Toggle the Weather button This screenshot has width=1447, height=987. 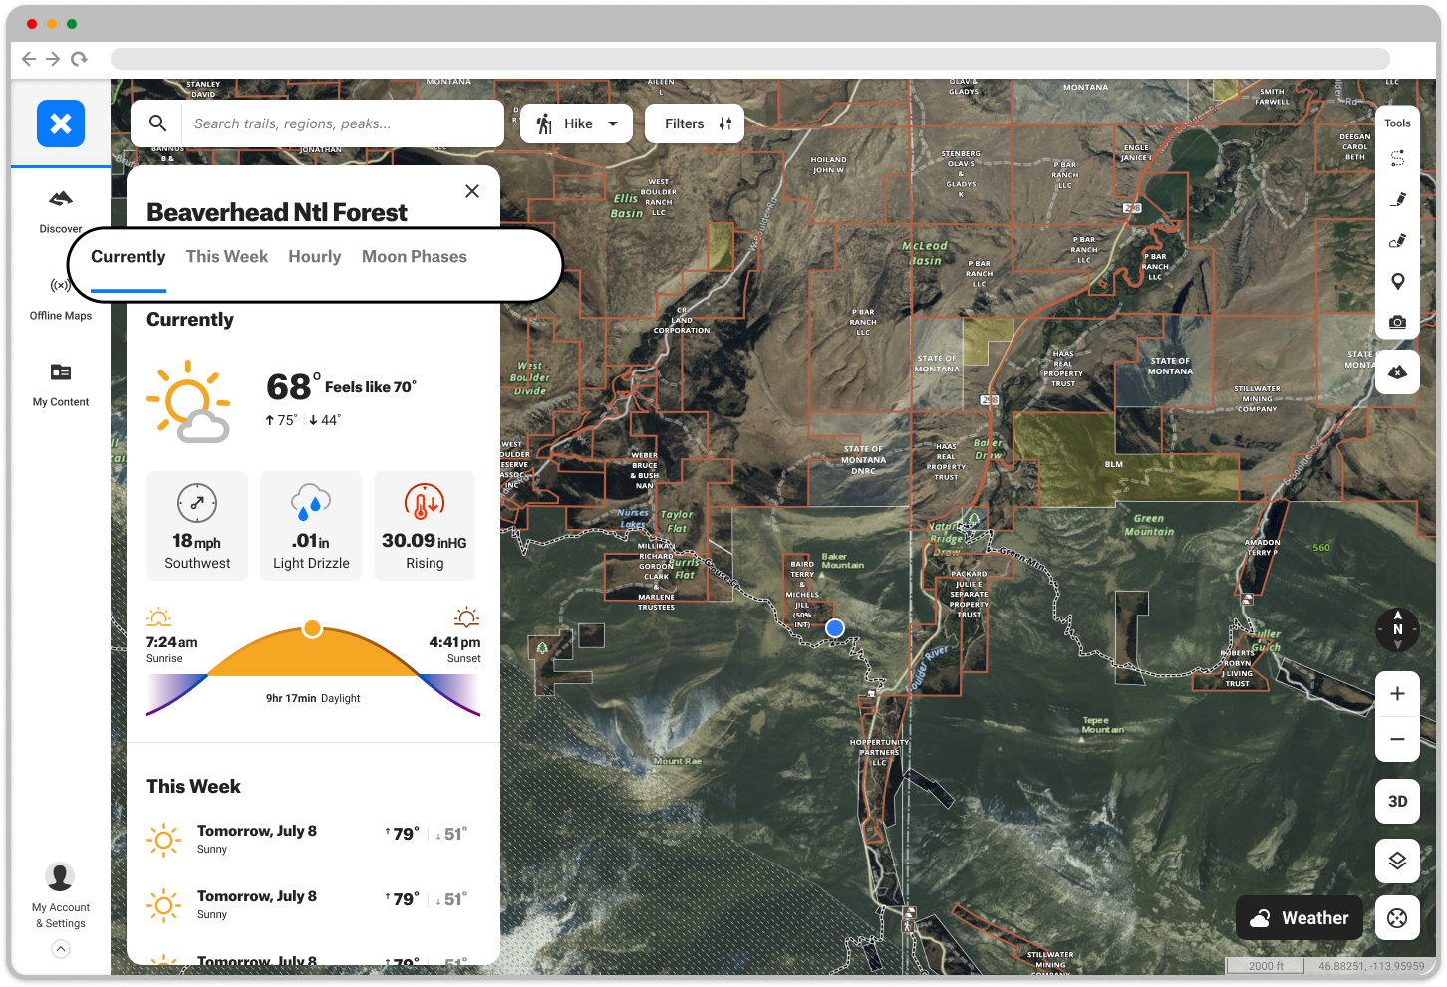coord(1300,918)
